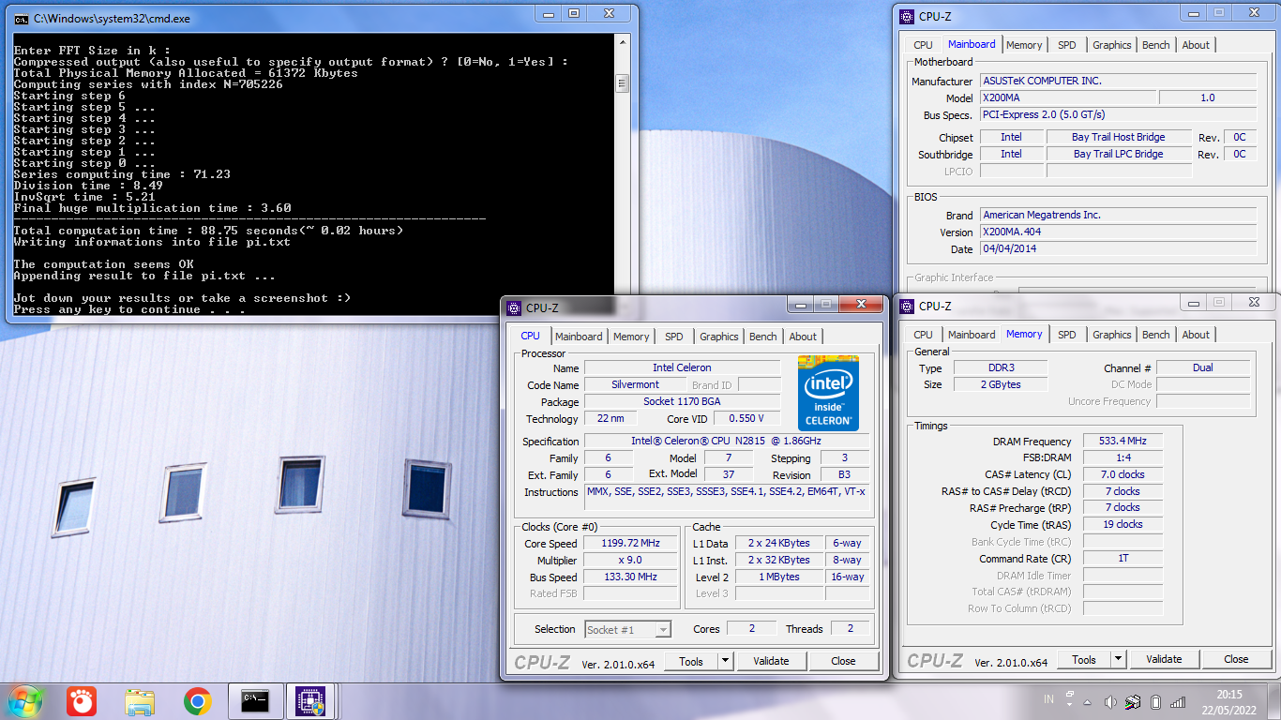Click the Code Name value Silvermont

[x=635, y=384]
